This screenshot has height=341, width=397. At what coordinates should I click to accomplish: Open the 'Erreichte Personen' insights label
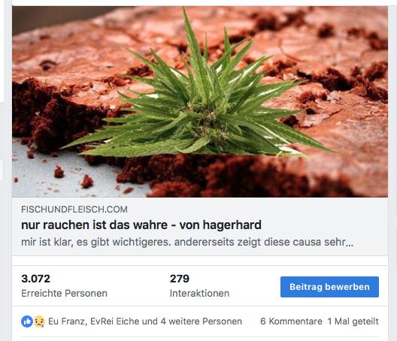coord(65,294)
